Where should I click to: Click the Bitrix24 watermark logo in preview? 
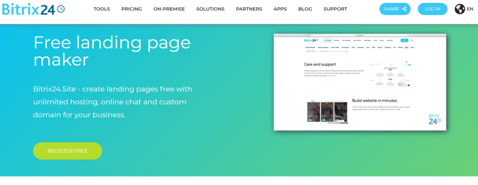point(435,119)
